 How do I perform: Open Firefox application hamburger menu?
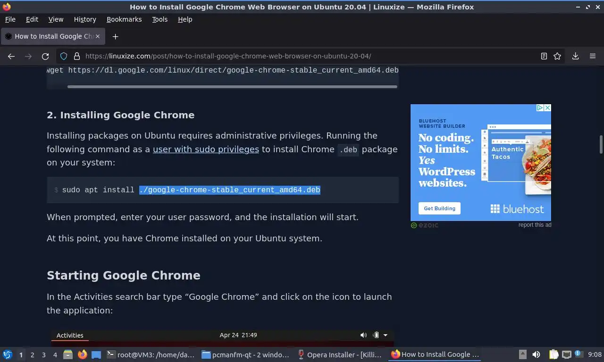tap(593, 56)
